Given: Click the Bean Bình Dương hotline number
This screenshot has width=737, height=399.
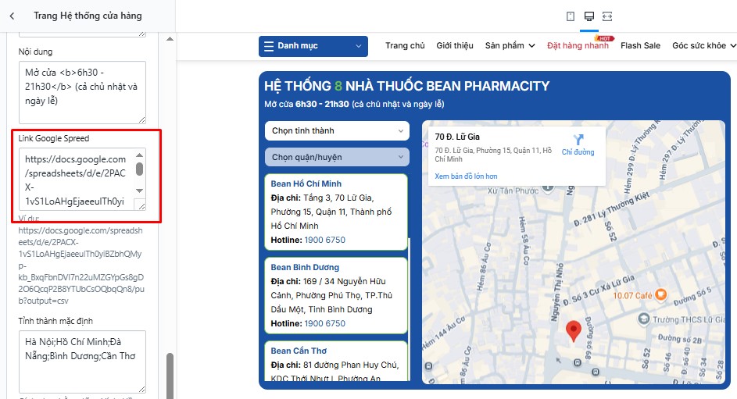Looking at the screenshot, I should point(325,323).
